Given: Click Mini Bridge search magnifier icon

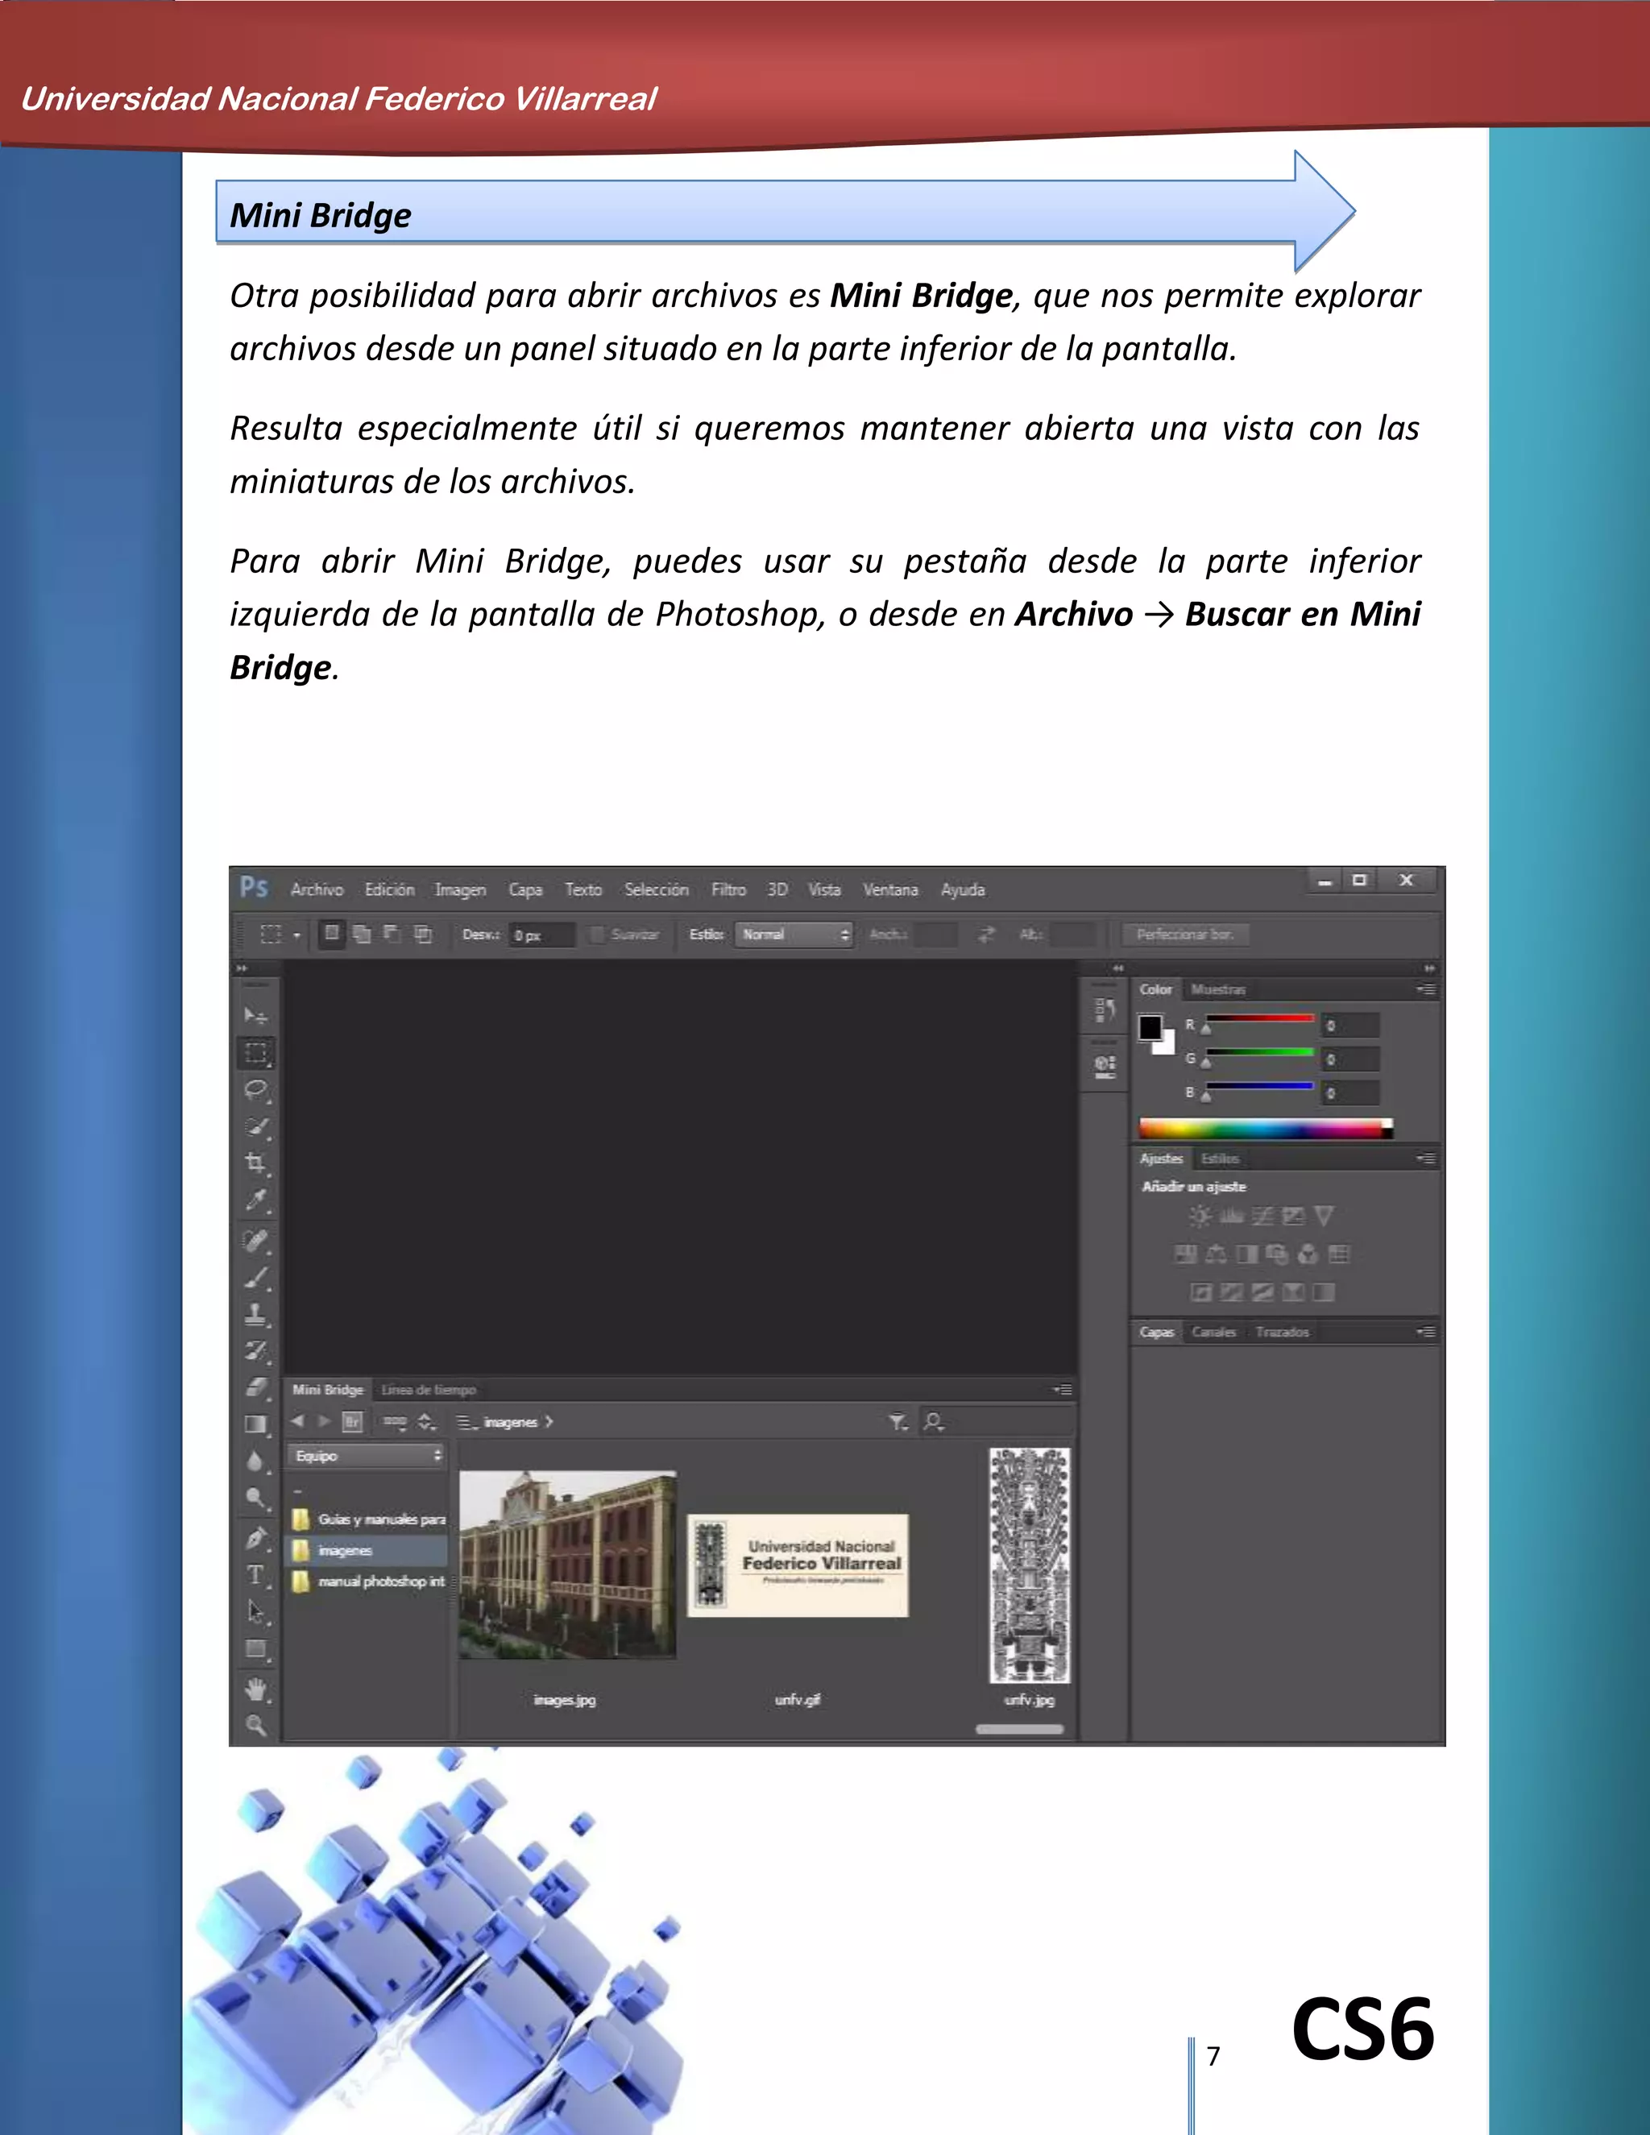Looking at the screenshot, I should pyautogui.click(x=934, y=1422).
